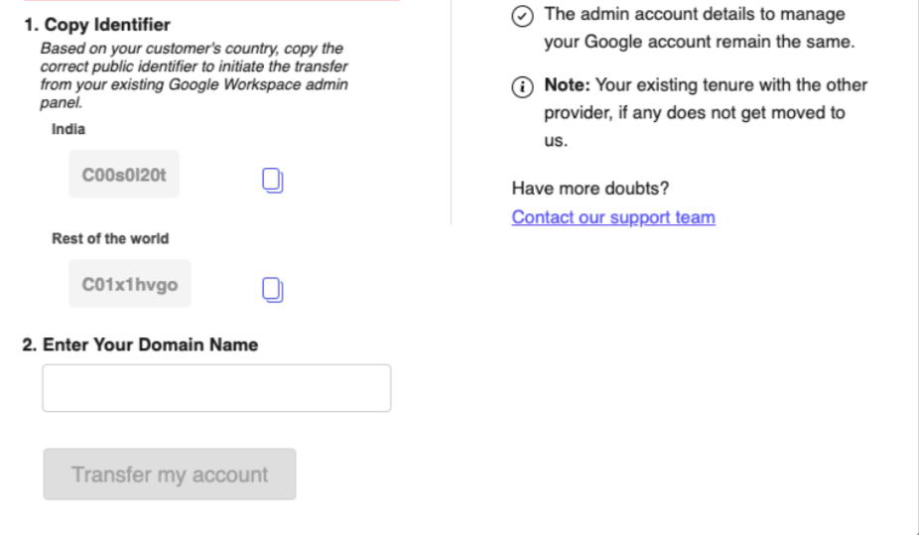Click the Rest of the world label
This screenshot has height=535, width=919.
[x=110, y=238]
